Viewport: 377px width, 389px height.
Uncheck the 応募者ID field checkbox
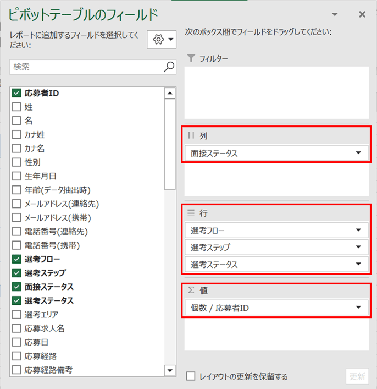pyautogui.click(x=16, y=94)
